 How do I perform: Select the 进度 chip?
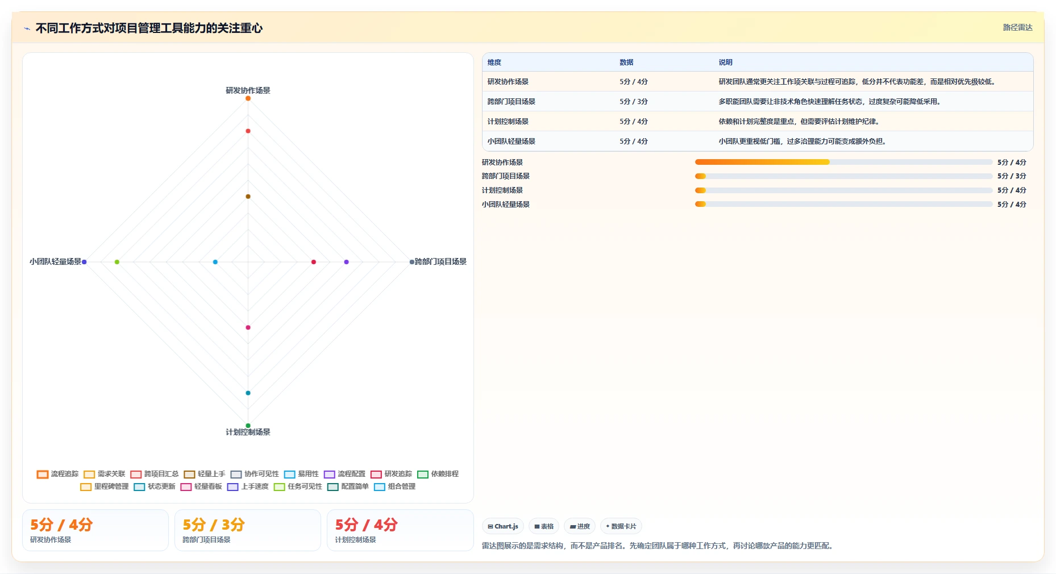580,526
